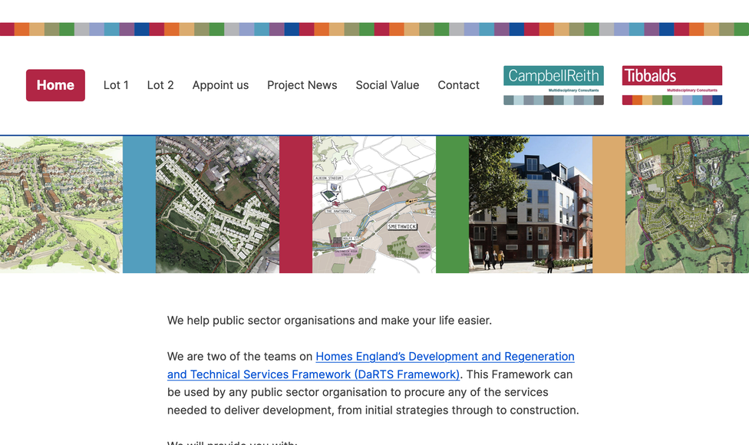Open the Lot 2 menu item
This screenshot has width=749, height=445.
160,85
